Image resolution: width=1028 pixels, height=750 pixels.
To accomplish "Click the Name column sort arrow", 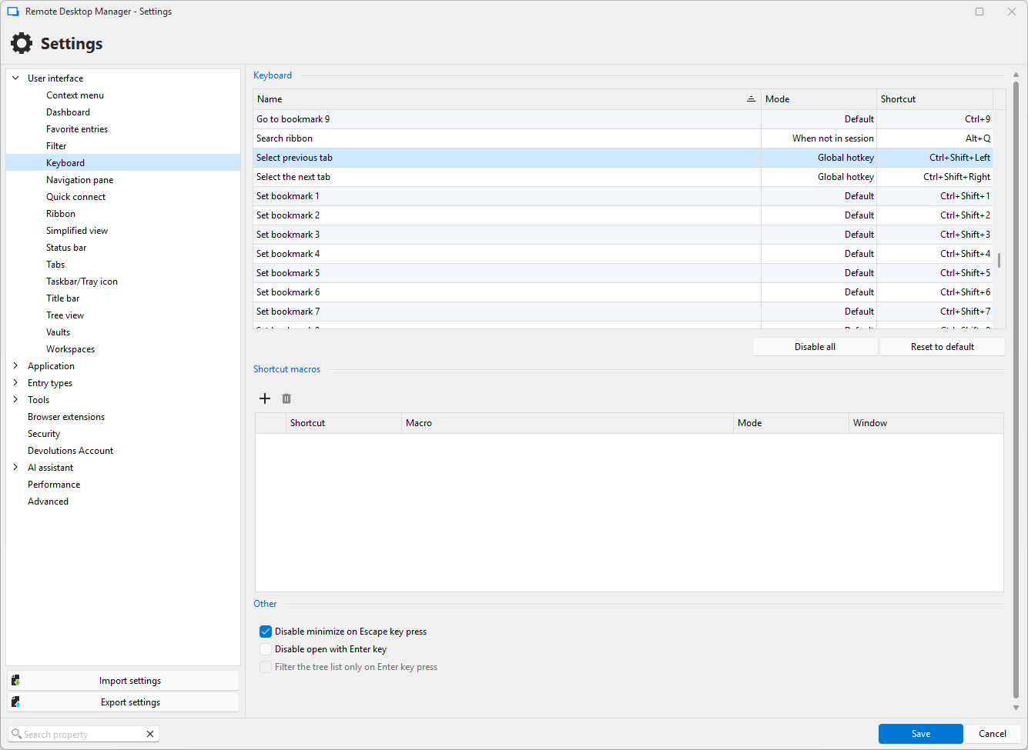I will tap(751, 99).
